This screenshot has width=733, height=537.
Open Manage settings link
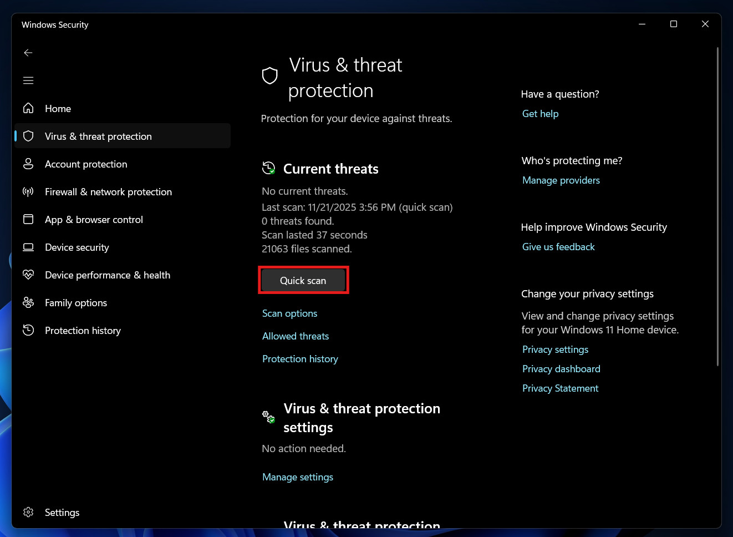pyautogui.click(x=298, y=477)
